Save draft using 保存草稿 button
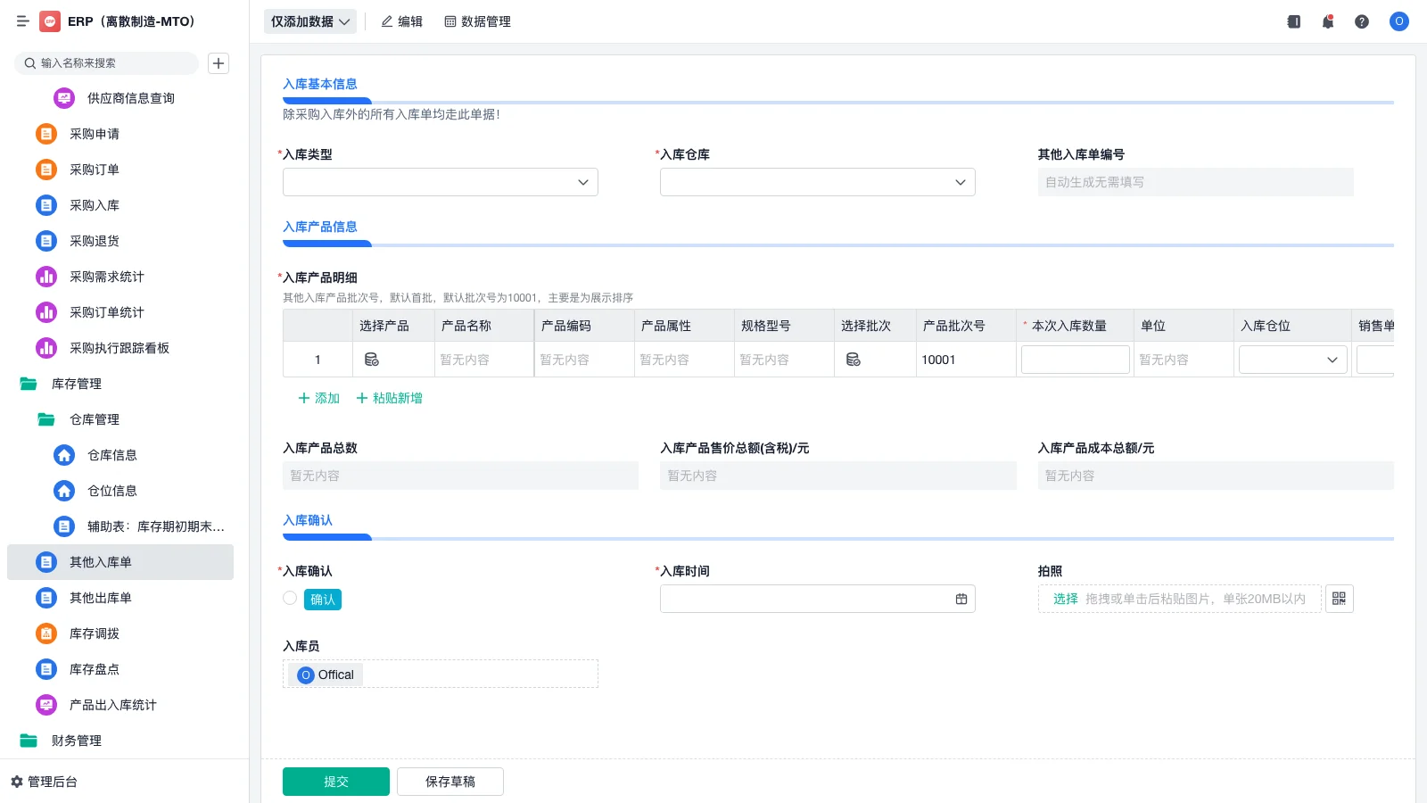The height and width of the screenshot is (803, 1427). click(x=450, y=781)
